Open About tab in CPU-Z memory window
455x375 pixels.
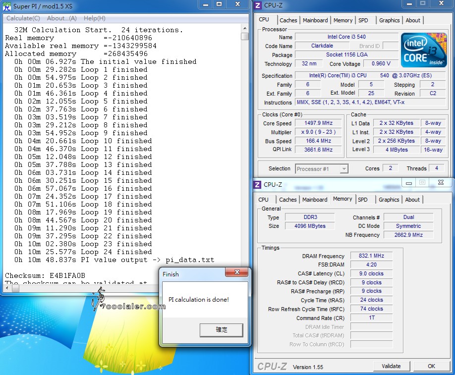point(412,200)
